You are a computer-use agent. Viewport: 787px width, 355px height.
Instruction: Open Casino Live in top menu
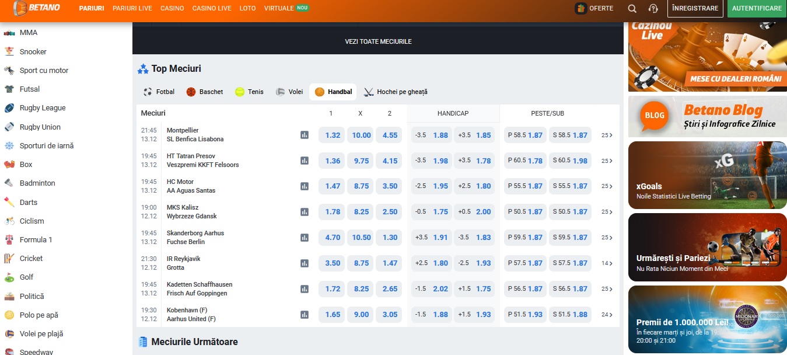pyautogui.click(x=212, y=8)
